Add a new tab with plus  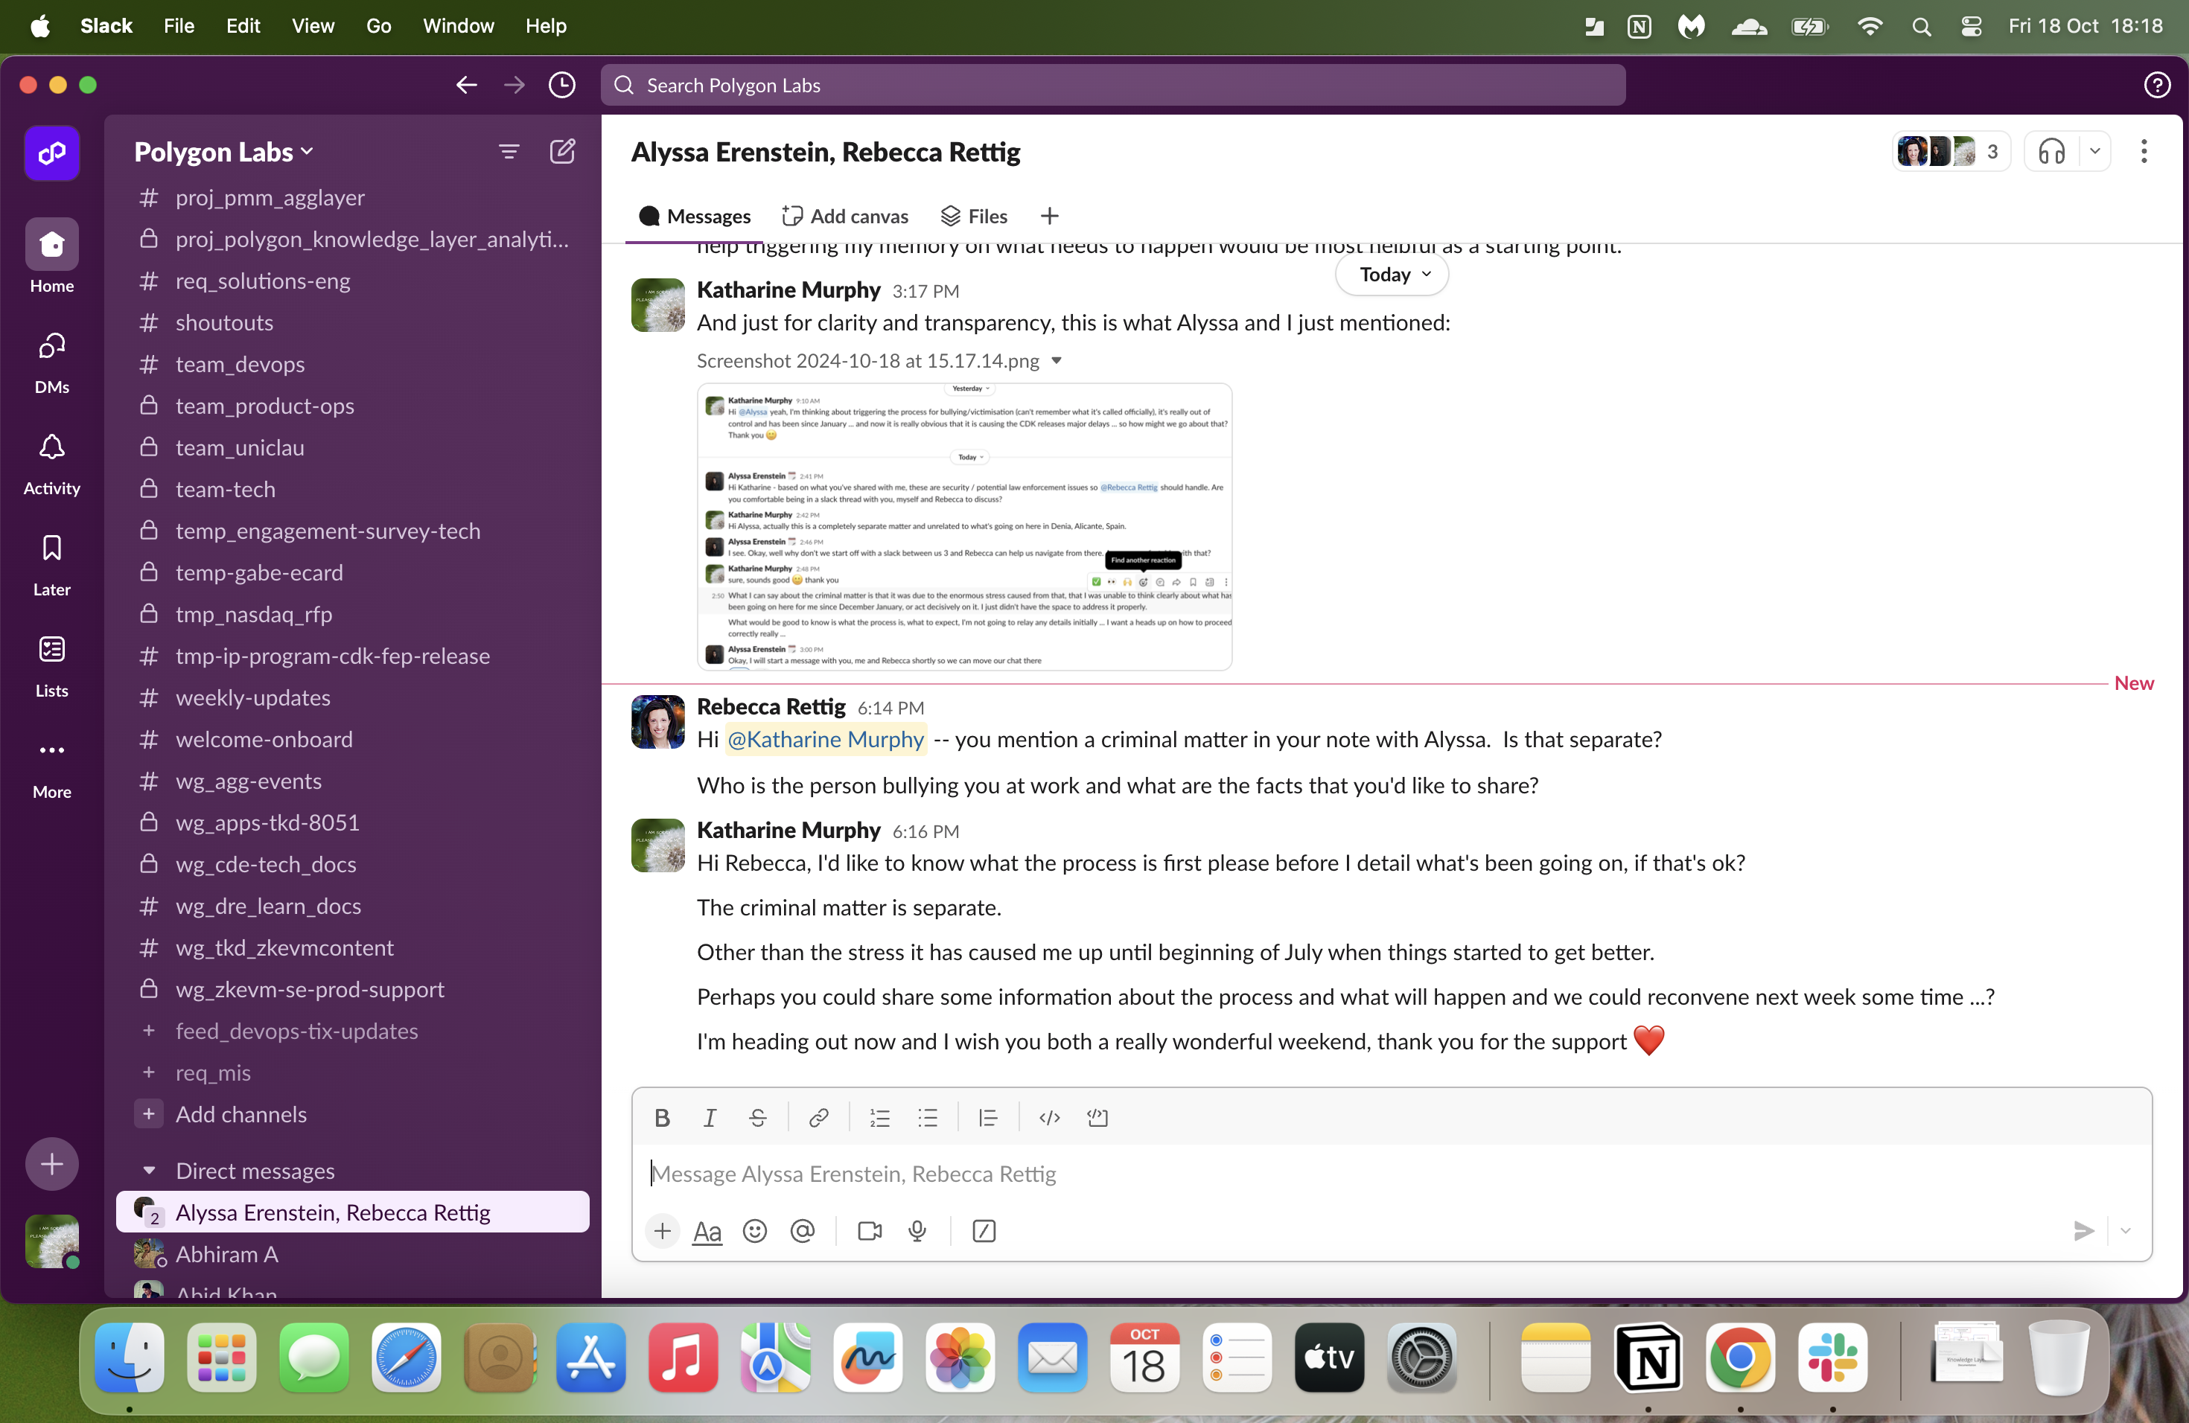[x=1049, y=216]
